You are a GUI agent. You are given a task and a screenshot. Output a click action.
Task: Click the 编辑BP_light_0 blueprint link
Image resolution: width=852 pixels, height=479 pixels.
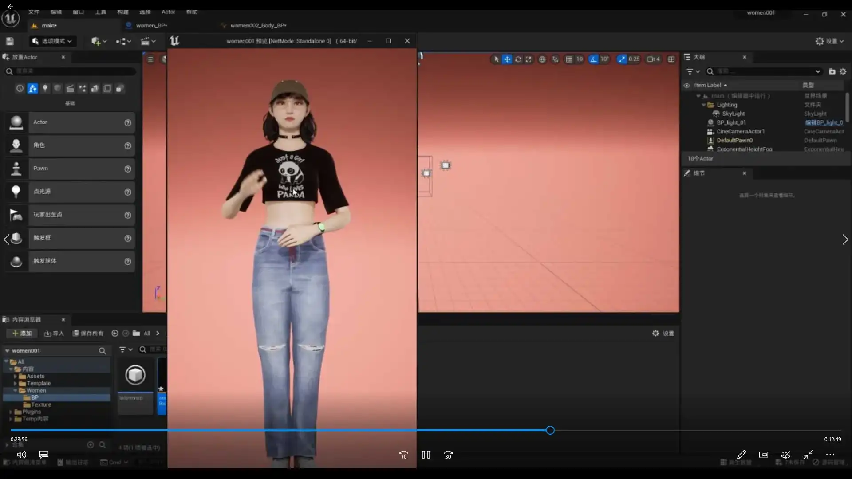(824, 123)
